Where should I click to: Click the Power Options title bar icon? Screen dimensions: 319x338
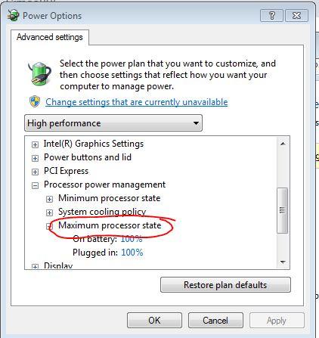14,15
